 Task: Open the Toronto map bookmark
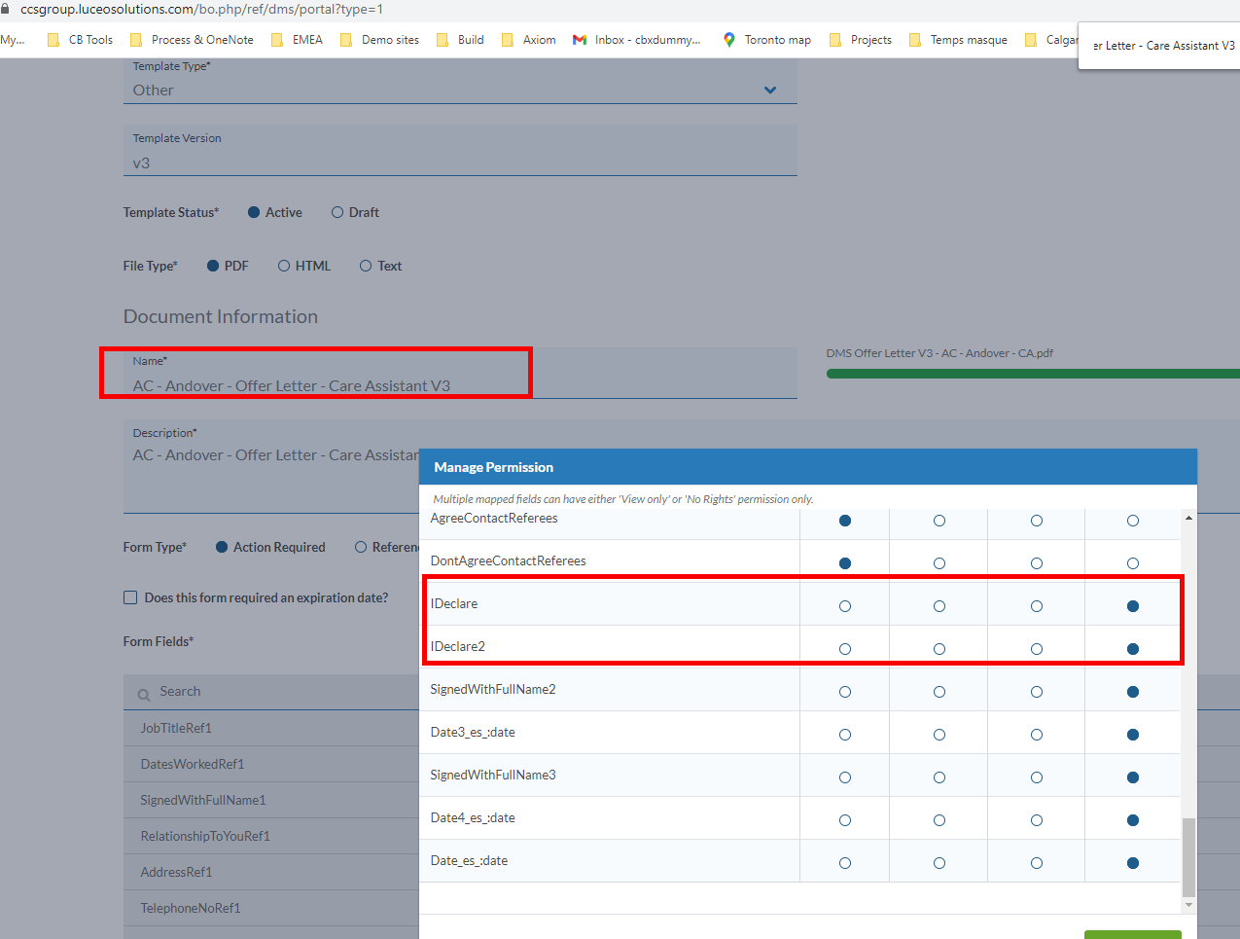coord(766,40)
